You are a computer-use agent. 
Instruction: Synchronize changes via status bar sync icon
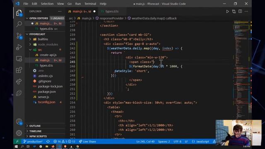pos(48,142)
